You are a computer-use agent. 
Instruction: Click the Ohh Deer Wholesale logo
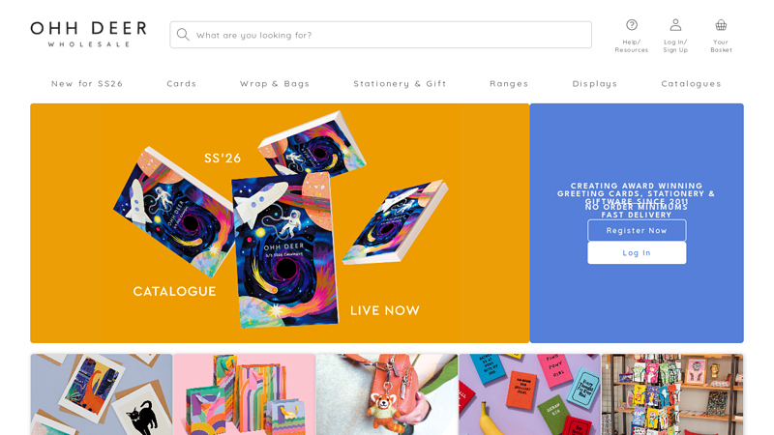click(x=88, y=34)
